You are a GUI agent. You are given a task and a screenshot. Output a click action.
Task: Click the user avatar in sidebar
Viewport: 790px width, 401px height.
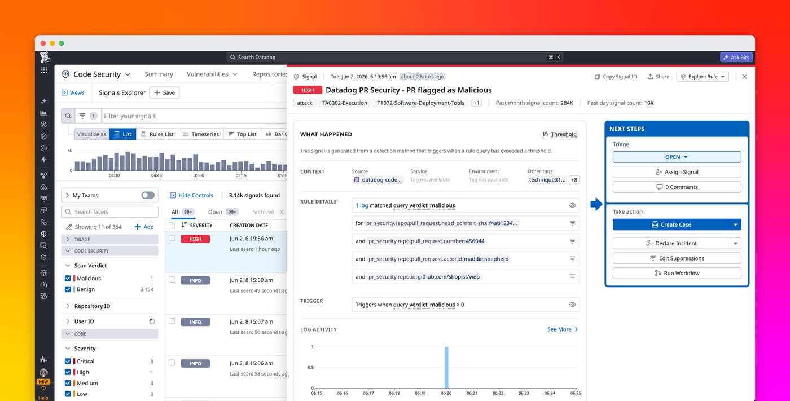pyautogui.click(x=43, y=373)
